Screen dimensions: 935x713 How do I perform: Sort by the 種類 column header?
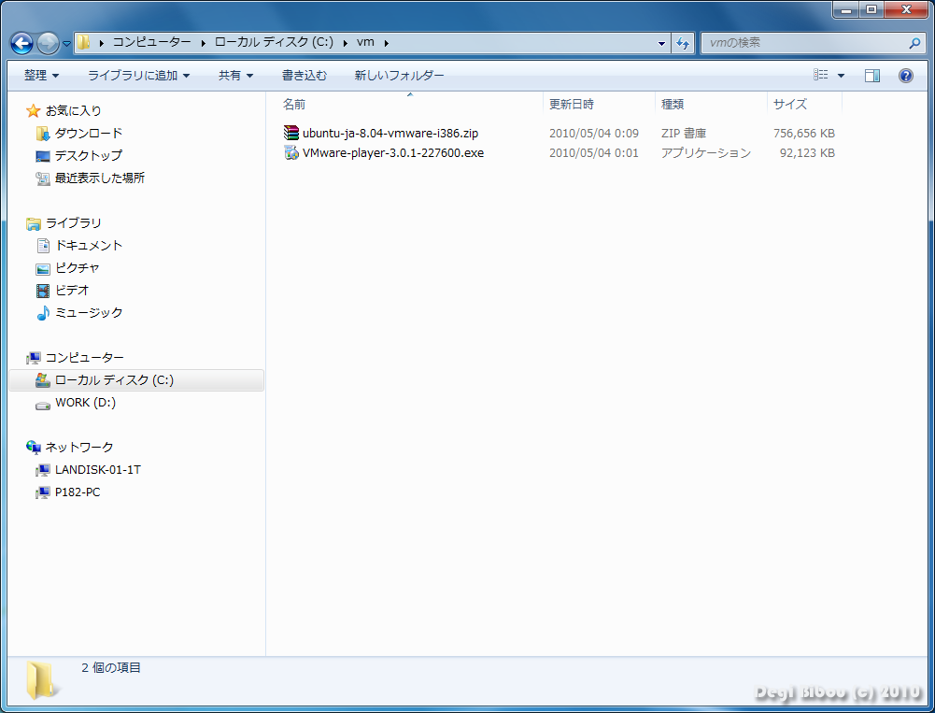pyautogui.click(x=673, y=105)
